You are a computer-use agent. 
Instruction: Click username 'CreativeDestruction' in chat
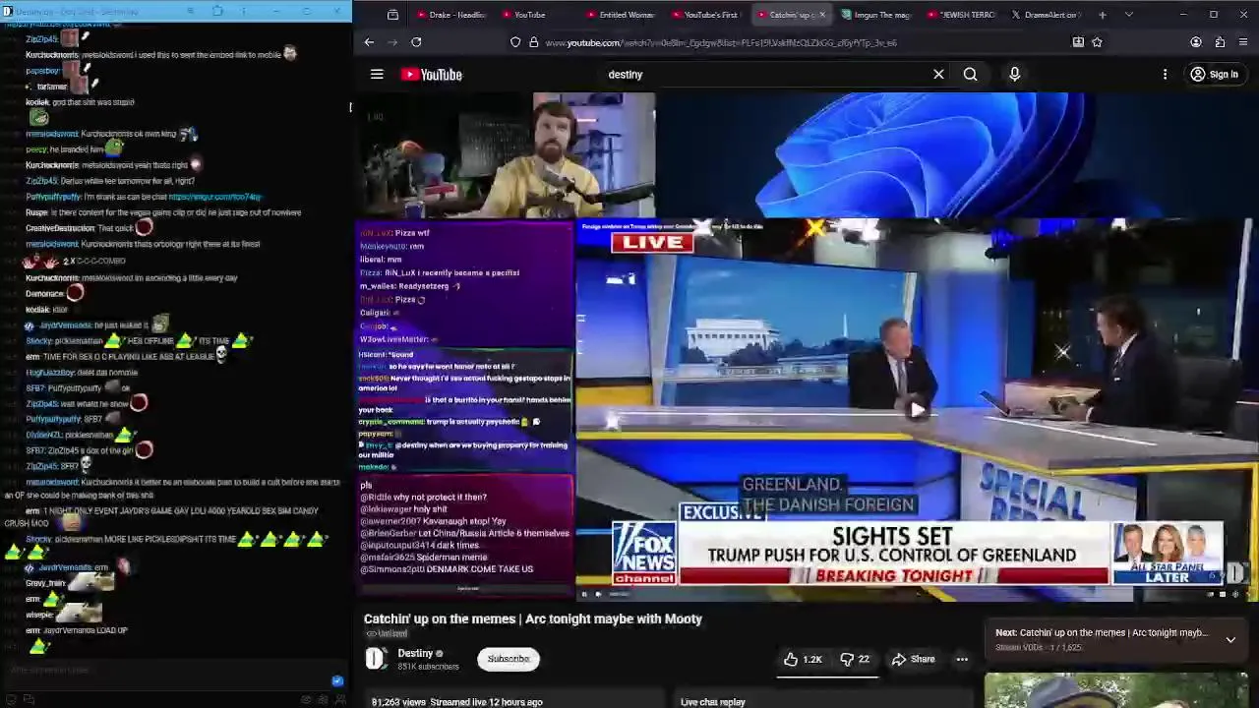[60, 228]
